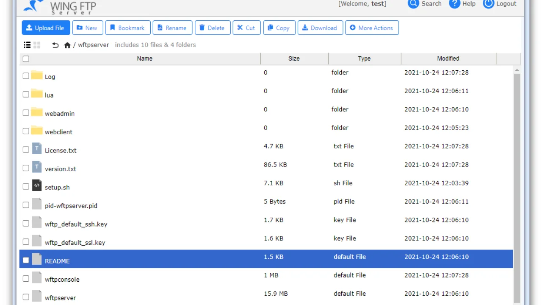Click the Rename button
This screenshot has width=542, height=305.
(x=172, y=28)
